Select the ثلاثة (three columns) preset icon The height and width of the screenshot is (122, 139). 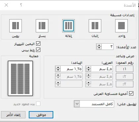69,26
